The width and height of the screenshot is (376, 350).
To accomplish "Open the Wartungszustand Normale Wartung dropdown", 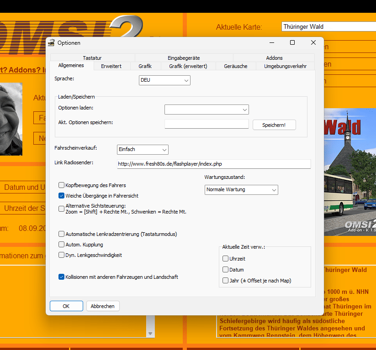I will coord(241,190).
